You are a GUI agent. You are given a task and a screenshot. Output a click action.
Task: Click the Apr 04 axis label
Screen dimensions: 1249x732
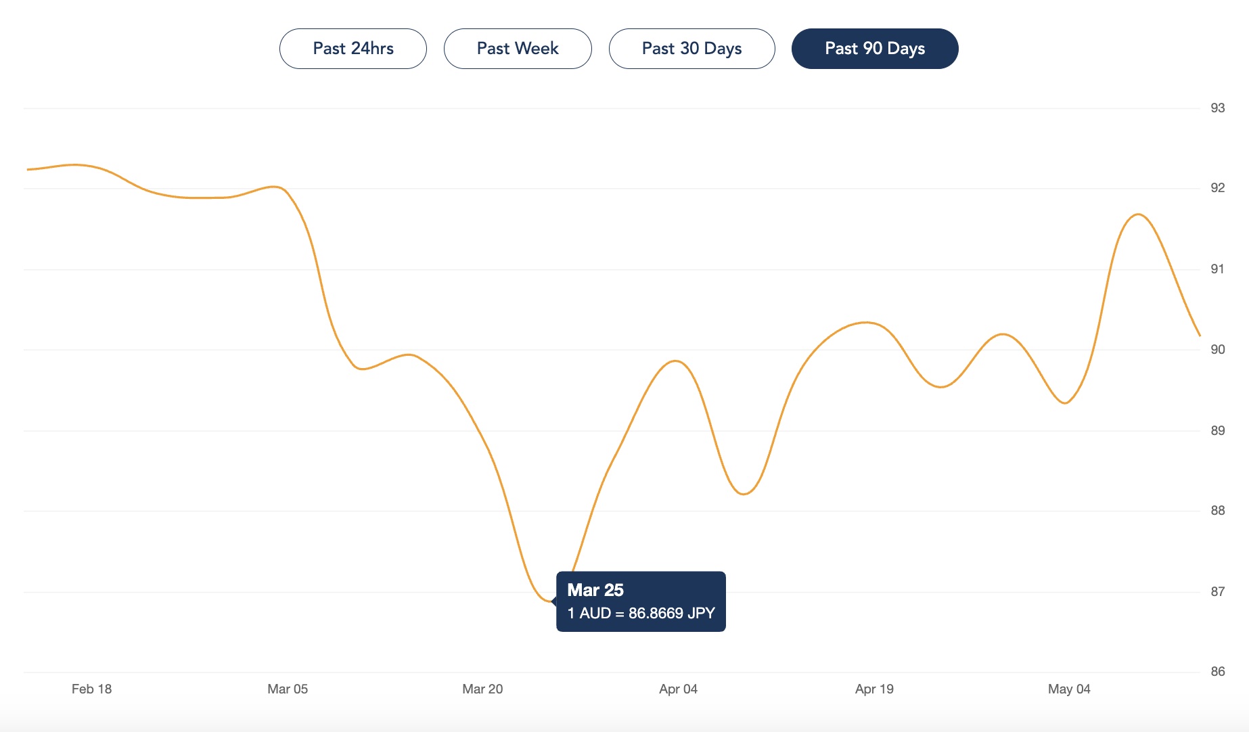tap(679, 689)
